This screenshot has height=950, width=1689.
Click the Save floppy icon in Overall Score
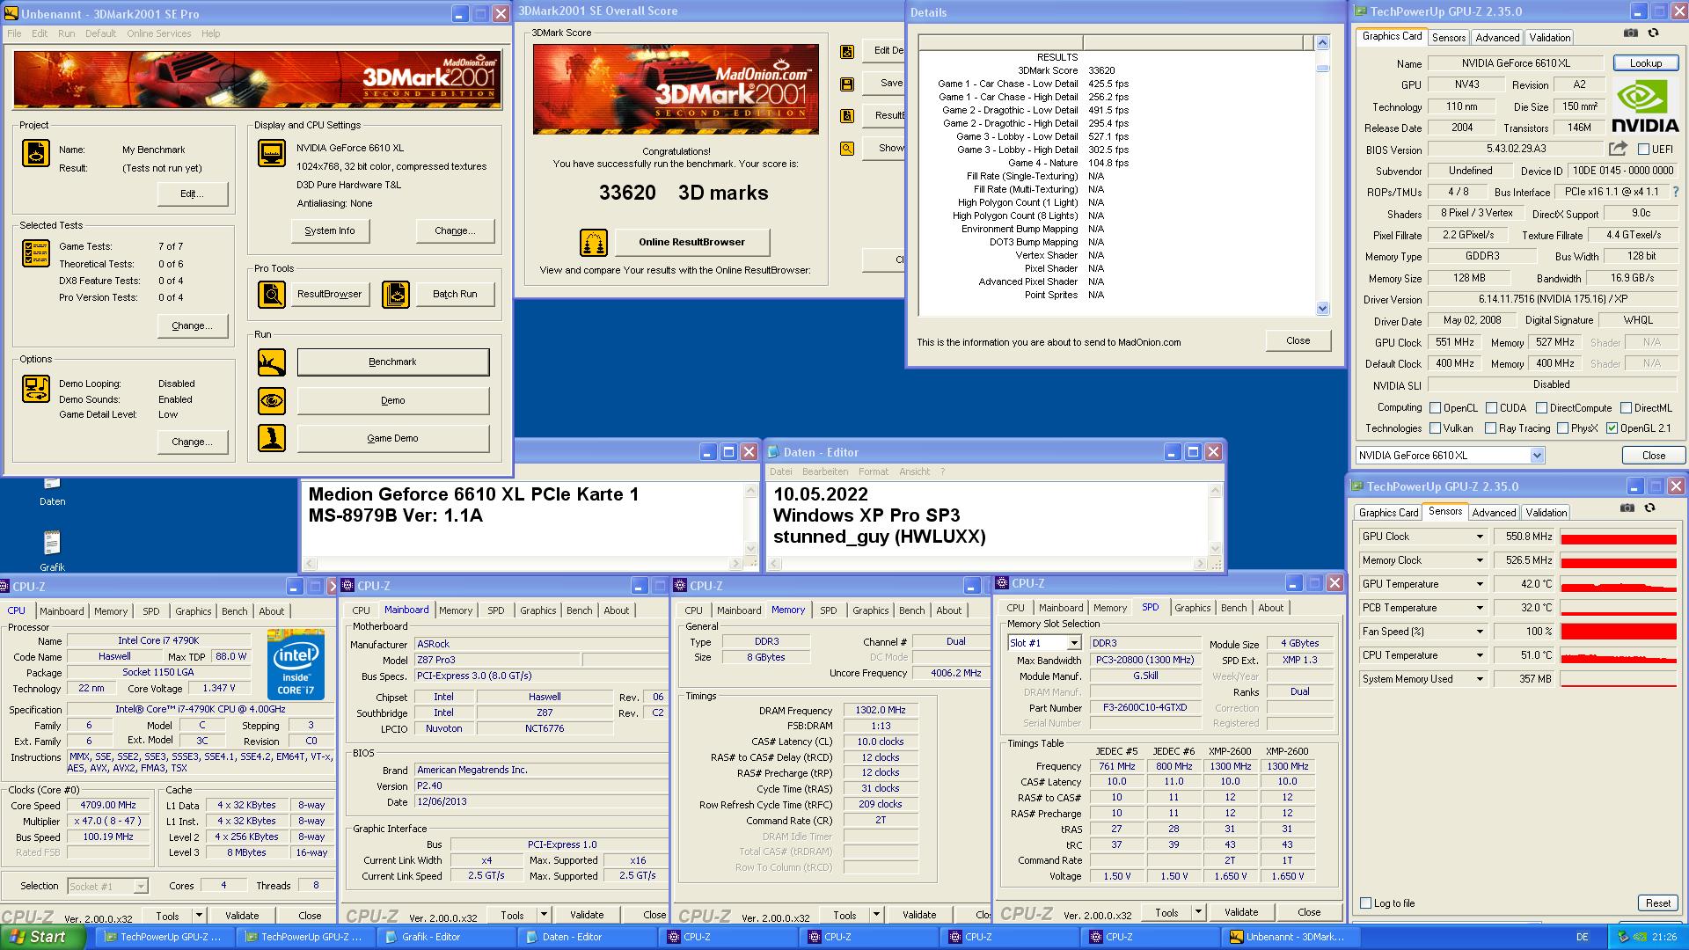[847, 84]
